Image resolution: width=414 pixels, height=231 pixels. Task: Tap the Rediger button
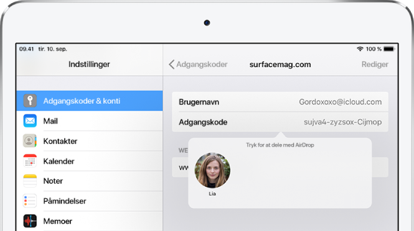click(375, 65)
